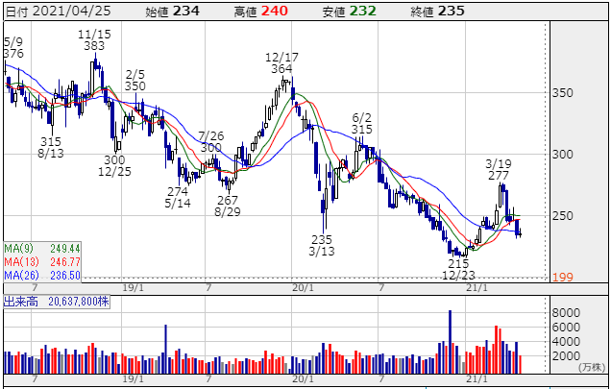
Task: Select the MA(13) 246.77 legend entry
Action: click(x=42, y=261)
